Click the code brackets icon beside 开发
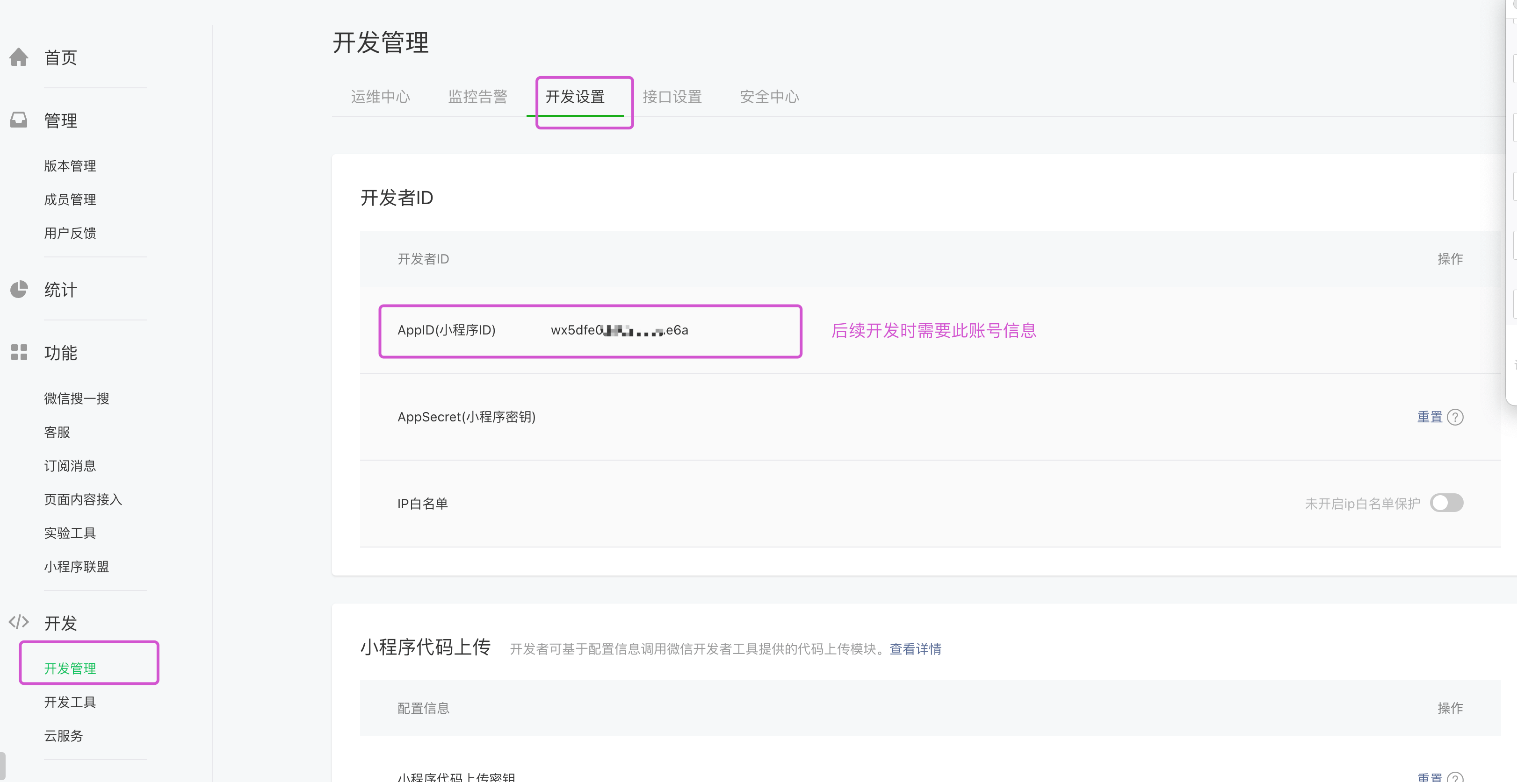 (19, 622)
